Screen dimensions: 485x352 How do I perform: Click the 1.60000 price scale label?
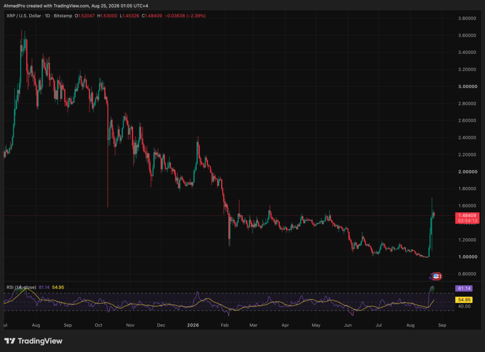coord(467,206)
